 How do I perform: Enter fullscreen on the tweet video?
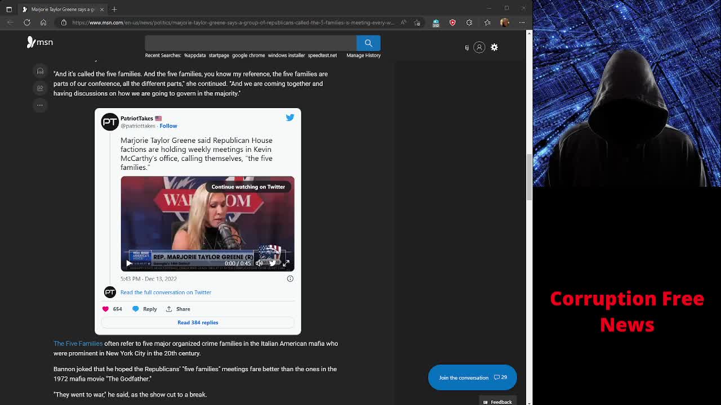tap(286, 263)
